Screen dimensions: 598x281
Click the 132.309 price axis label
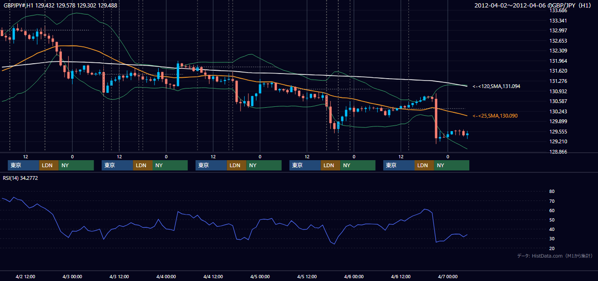(x=559, y=51)
